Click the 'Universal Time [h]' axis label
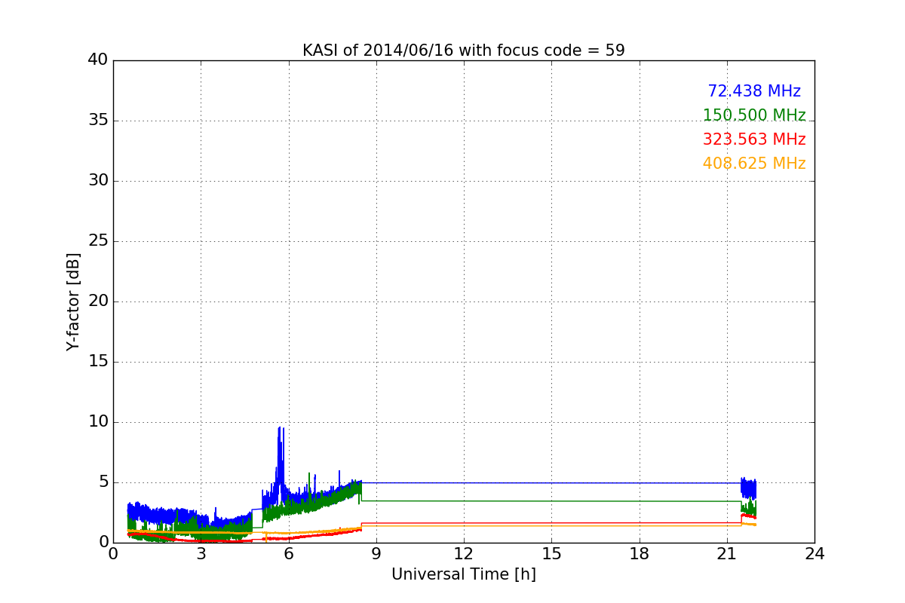The width and height of the screenshot is (905, 603). point(463,574)
